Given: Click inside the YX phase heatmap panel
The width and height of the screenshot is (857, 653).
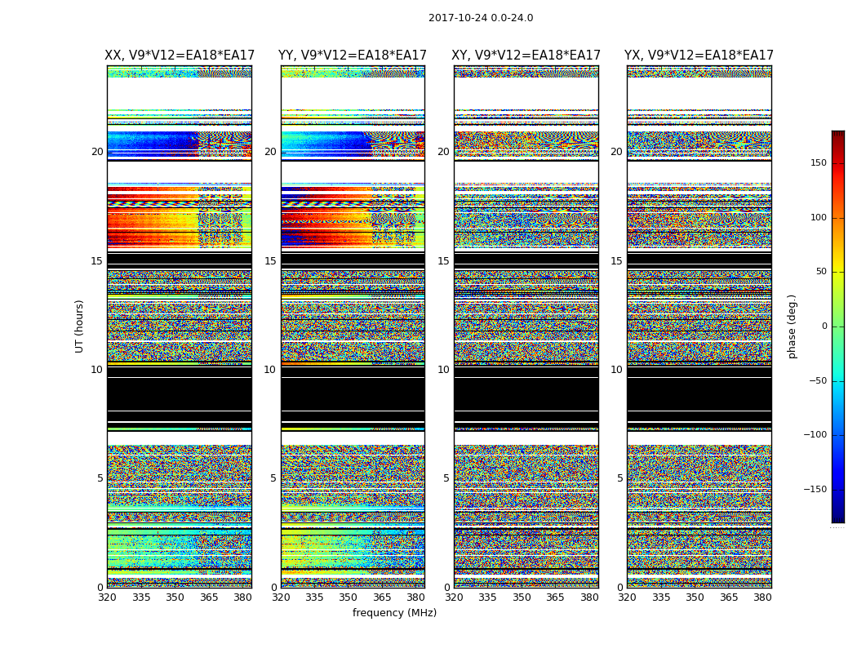Looking at the screenshot, I should point(699,326).
